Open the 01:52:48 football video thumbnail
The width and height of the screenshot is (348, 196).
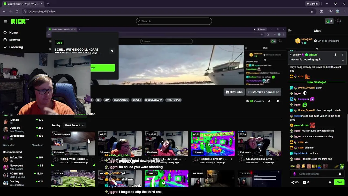73,179
